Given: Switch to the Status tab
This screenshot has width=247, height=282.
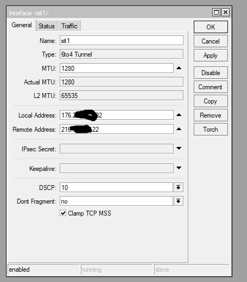Looking at the screenshot, I should (47, 26).
